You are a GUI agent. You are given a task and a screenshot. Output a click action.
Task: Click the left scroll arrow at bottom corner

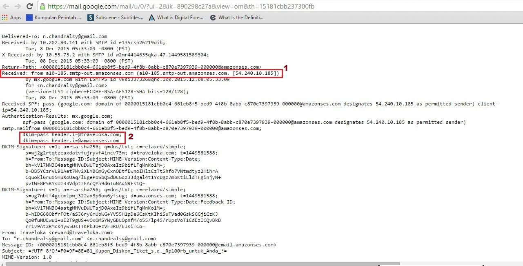click(2, 264)
